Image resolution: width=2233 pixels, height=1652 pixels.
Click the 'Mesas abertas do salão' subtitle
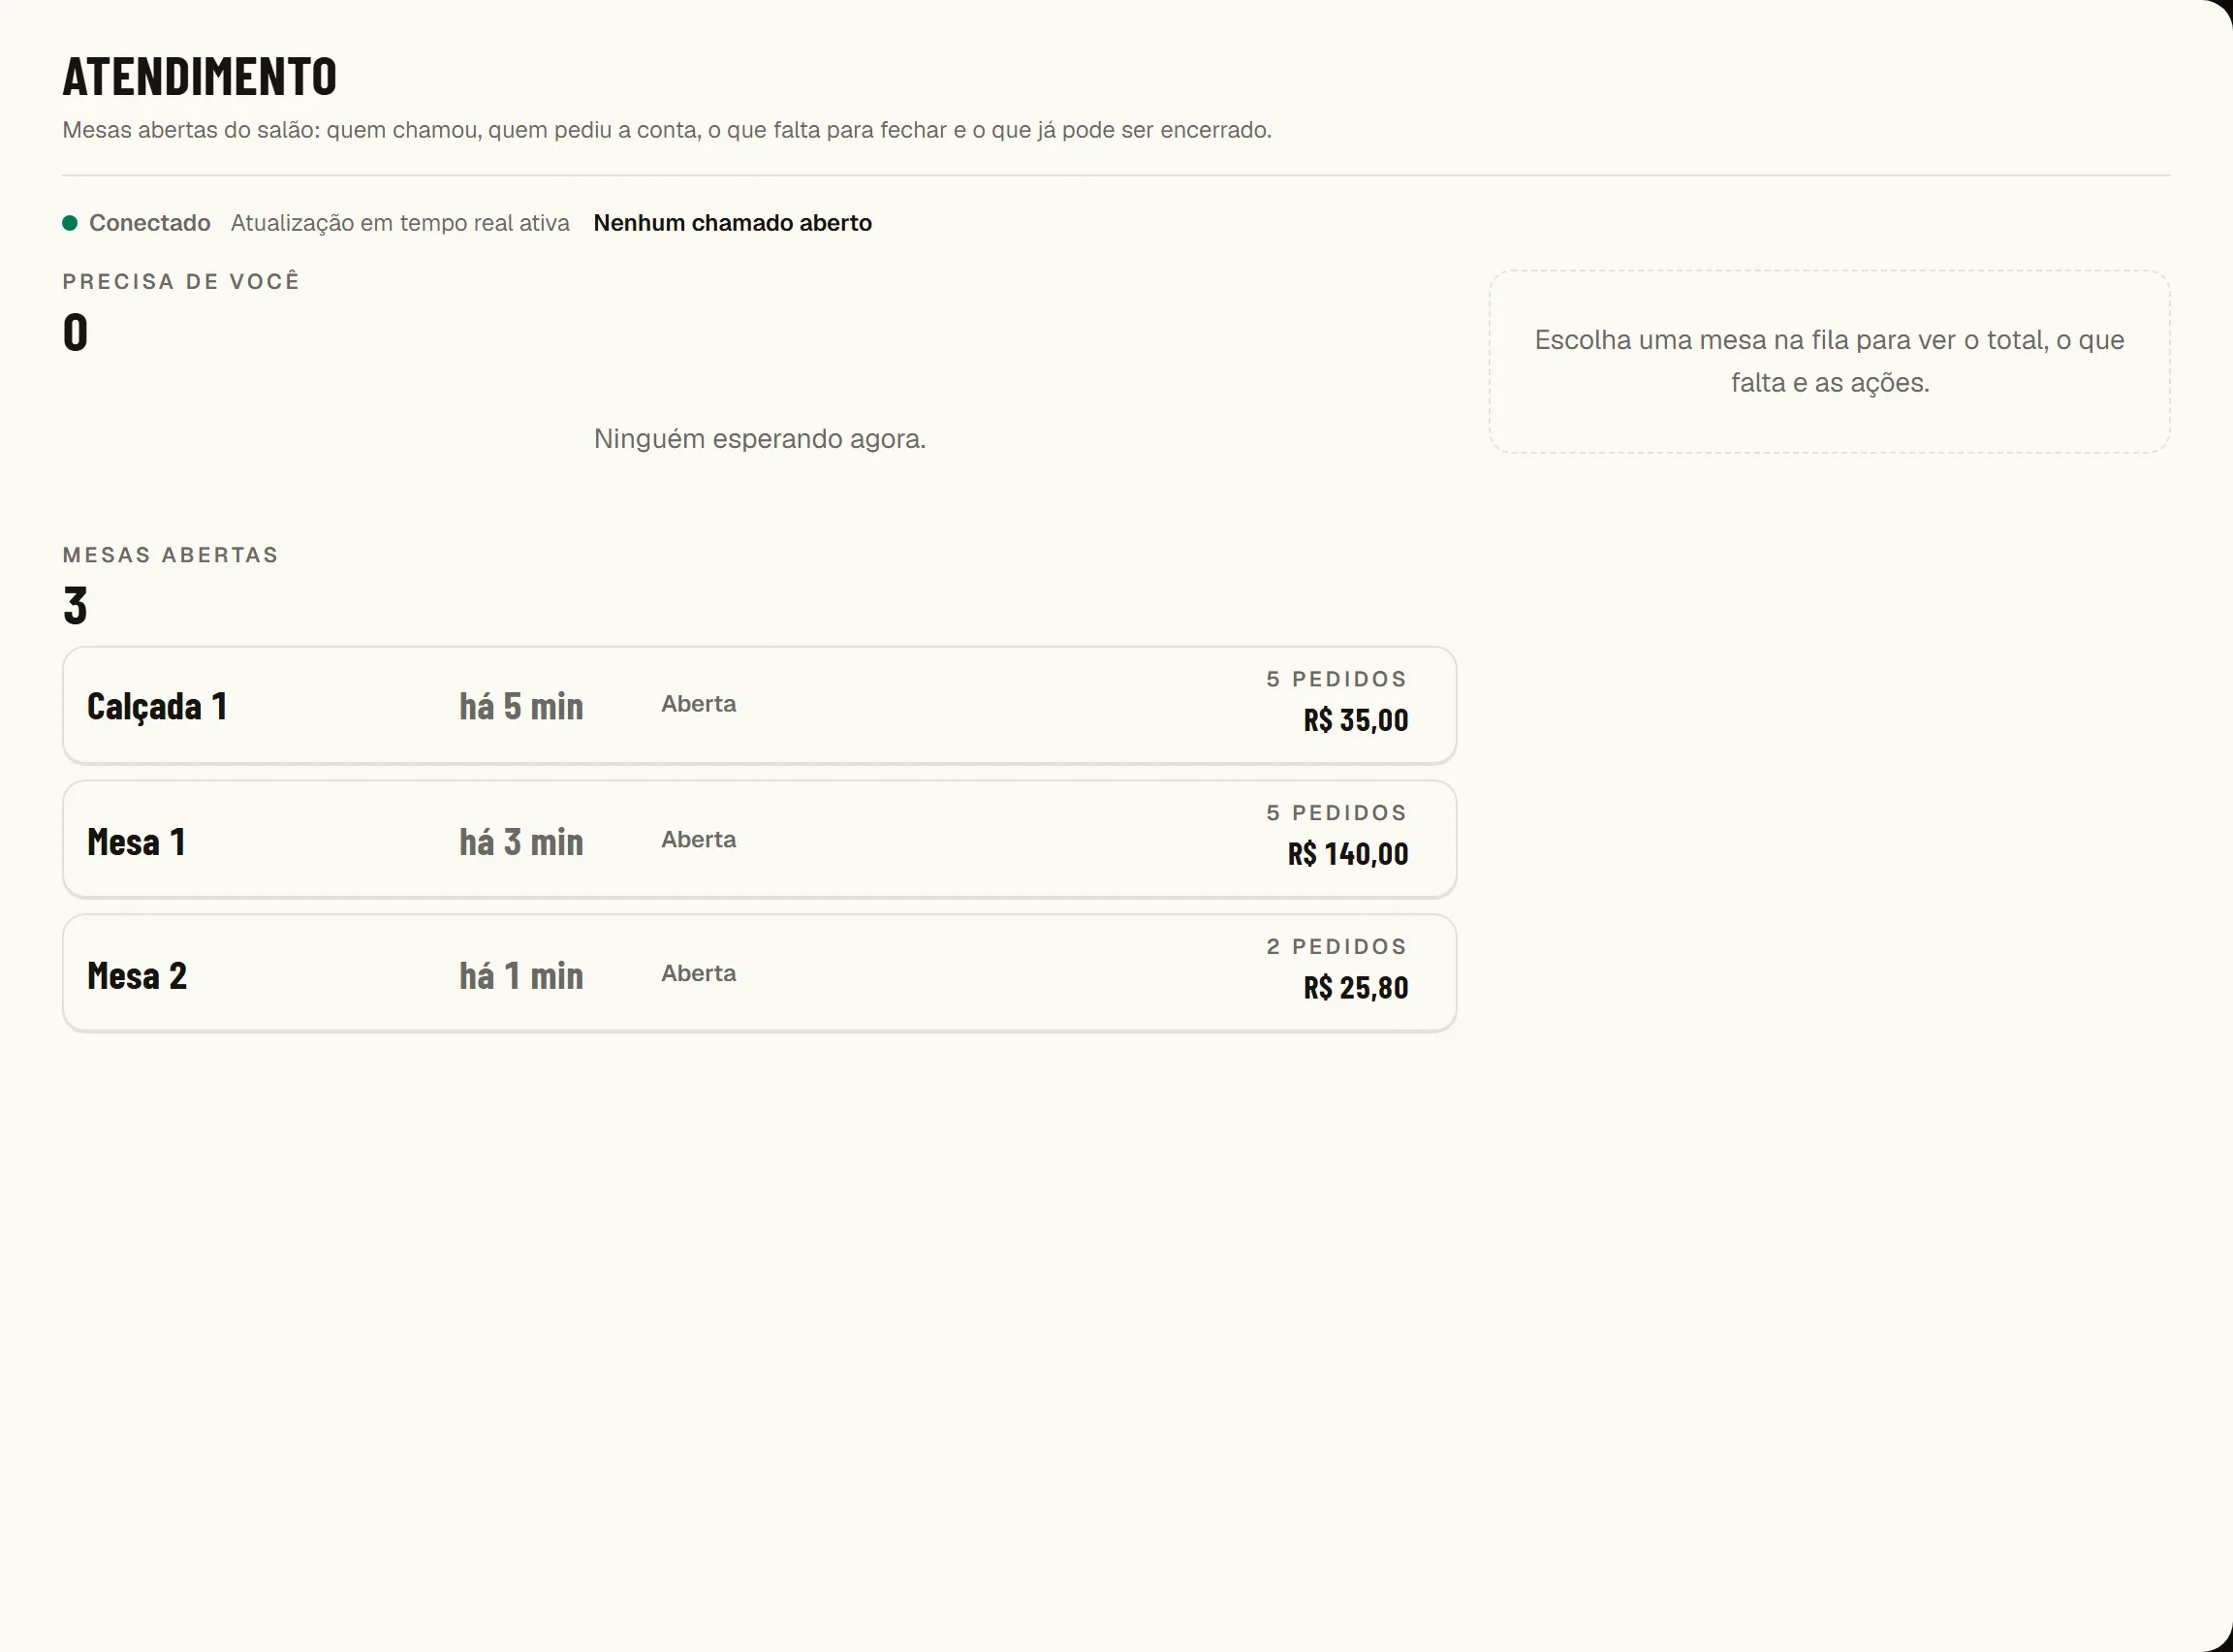click(667, 130)
